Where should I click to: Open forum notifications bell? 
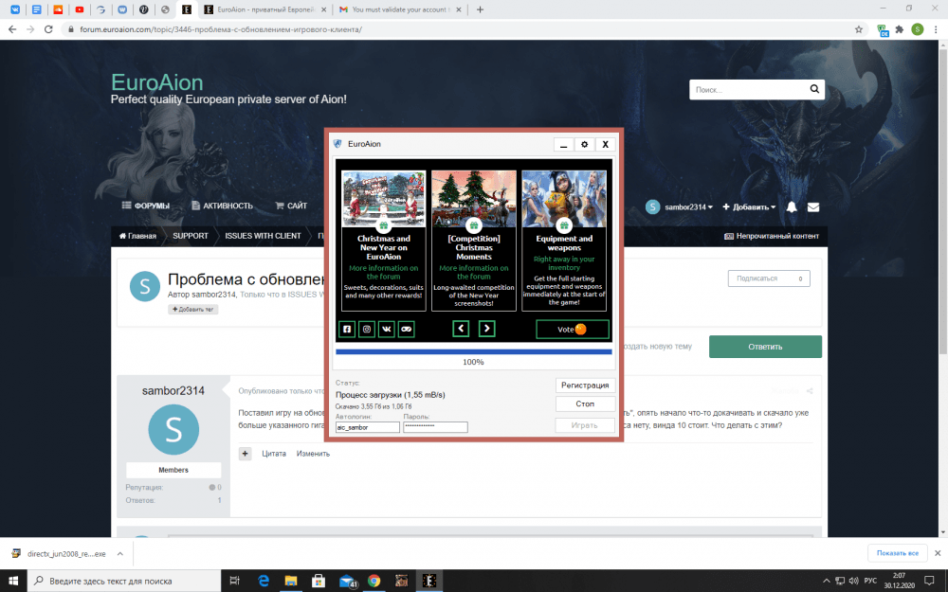click(792, 206)
